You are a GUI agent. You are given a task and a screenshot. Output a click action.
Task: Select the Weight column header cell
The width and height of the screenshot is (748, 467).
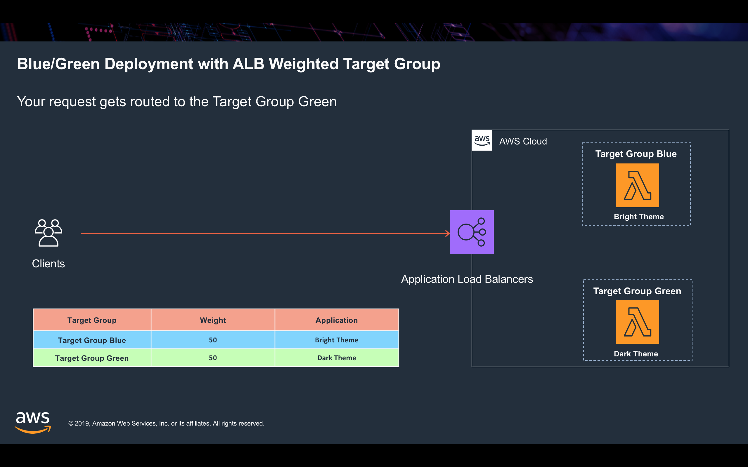[213, 320]
